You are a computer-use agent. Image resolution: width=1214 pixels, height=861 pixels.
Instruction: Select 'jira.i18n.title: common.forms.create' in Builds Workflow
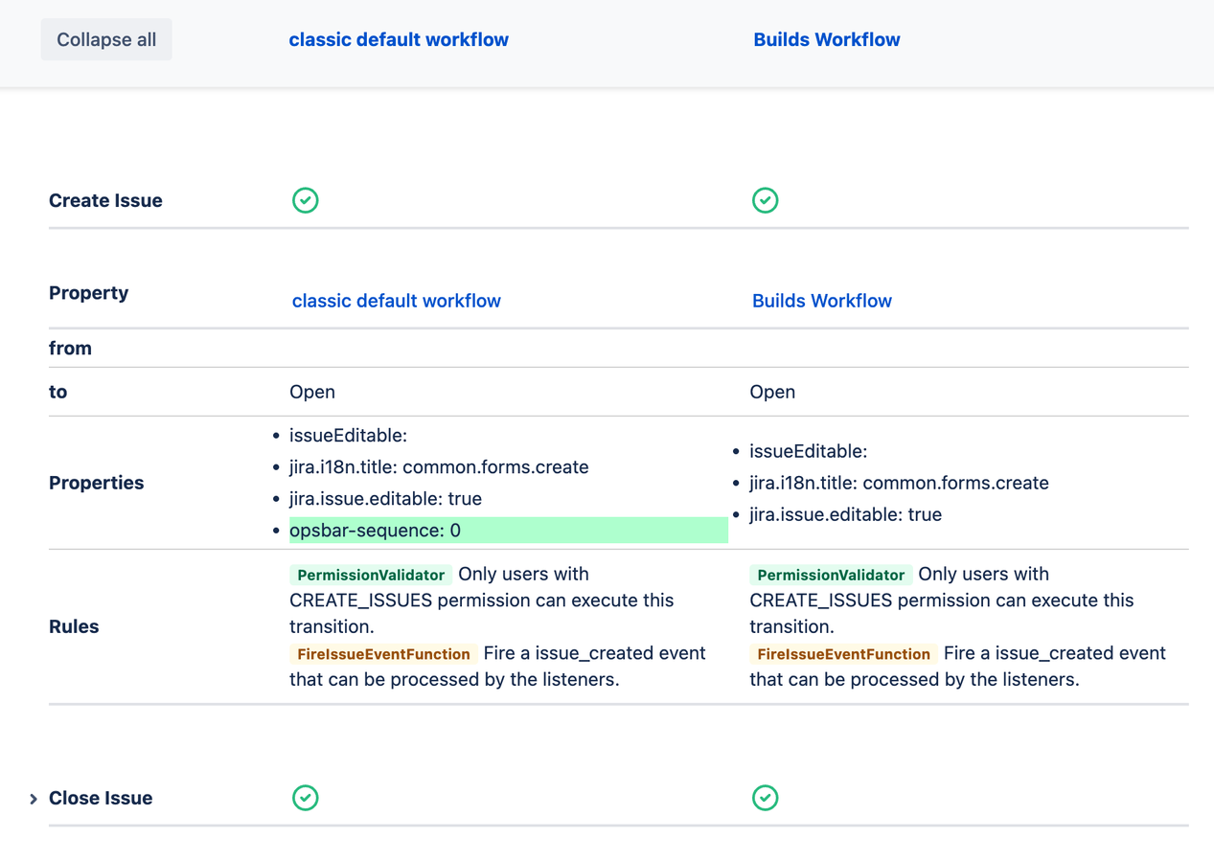coord(899,483)
